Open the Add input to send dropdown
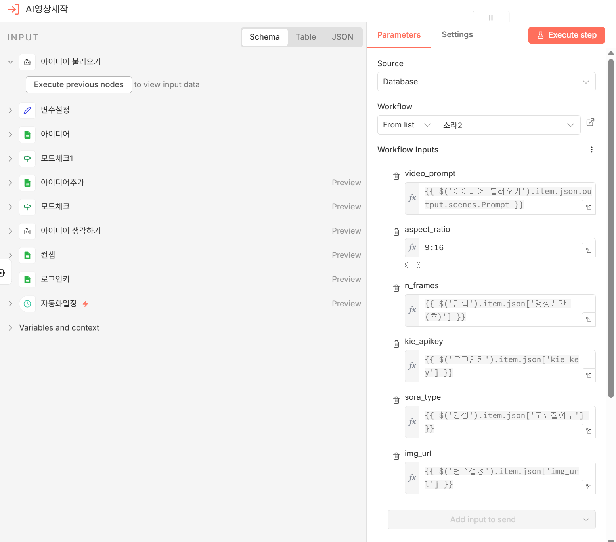This screenshot has height=542, width=616. [492, 520]
